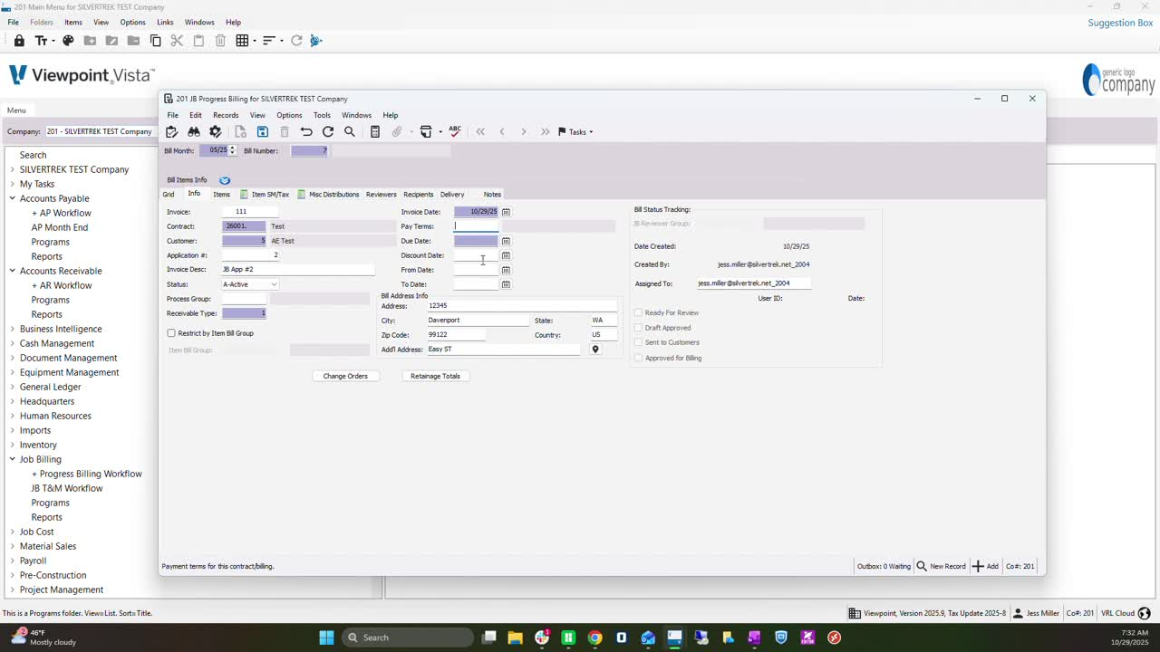Run the ABC spell check icon

455,131
